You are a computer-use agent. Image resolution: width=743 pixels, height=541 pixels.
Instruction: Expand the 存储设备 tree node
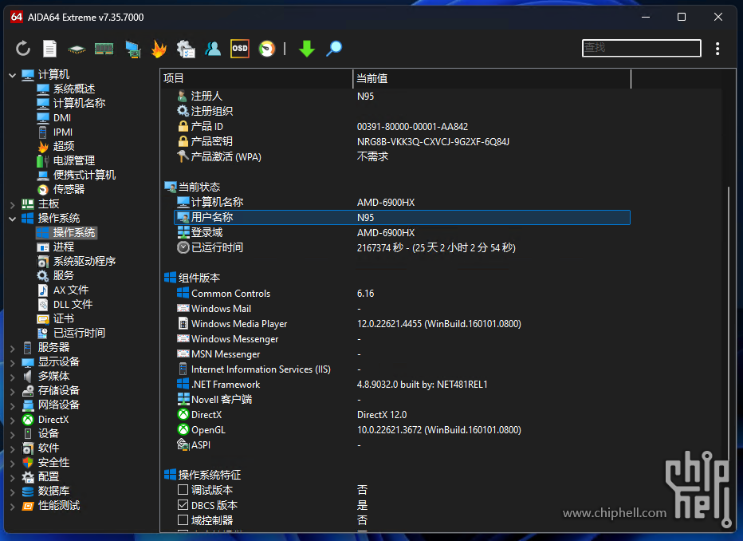point(12,391)
